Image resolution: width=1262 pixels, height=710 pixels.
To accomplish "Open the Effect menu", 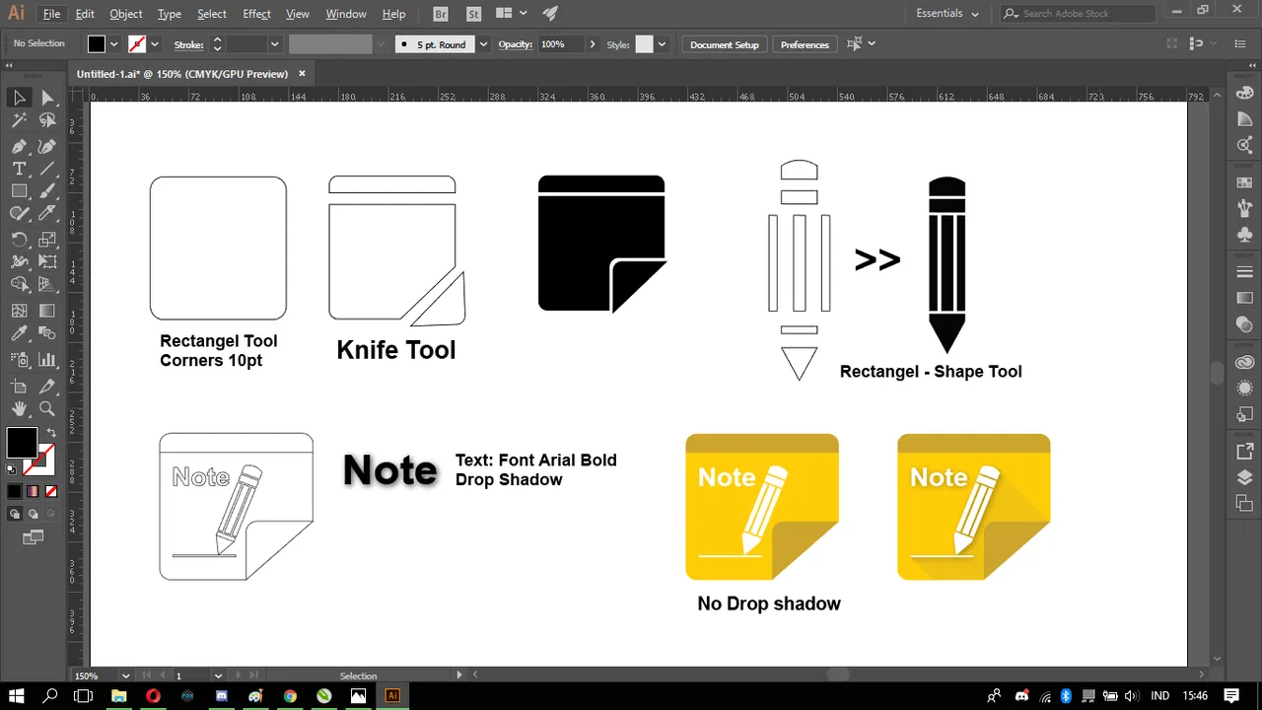I will (x=256, y=14).
